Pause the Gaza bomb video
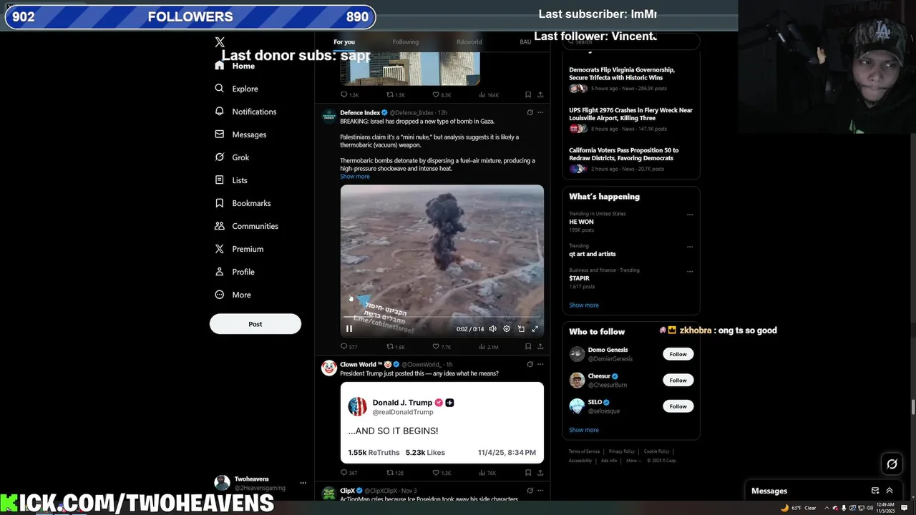The height and width of the screenshot is (515, 916). pos(349,329)
